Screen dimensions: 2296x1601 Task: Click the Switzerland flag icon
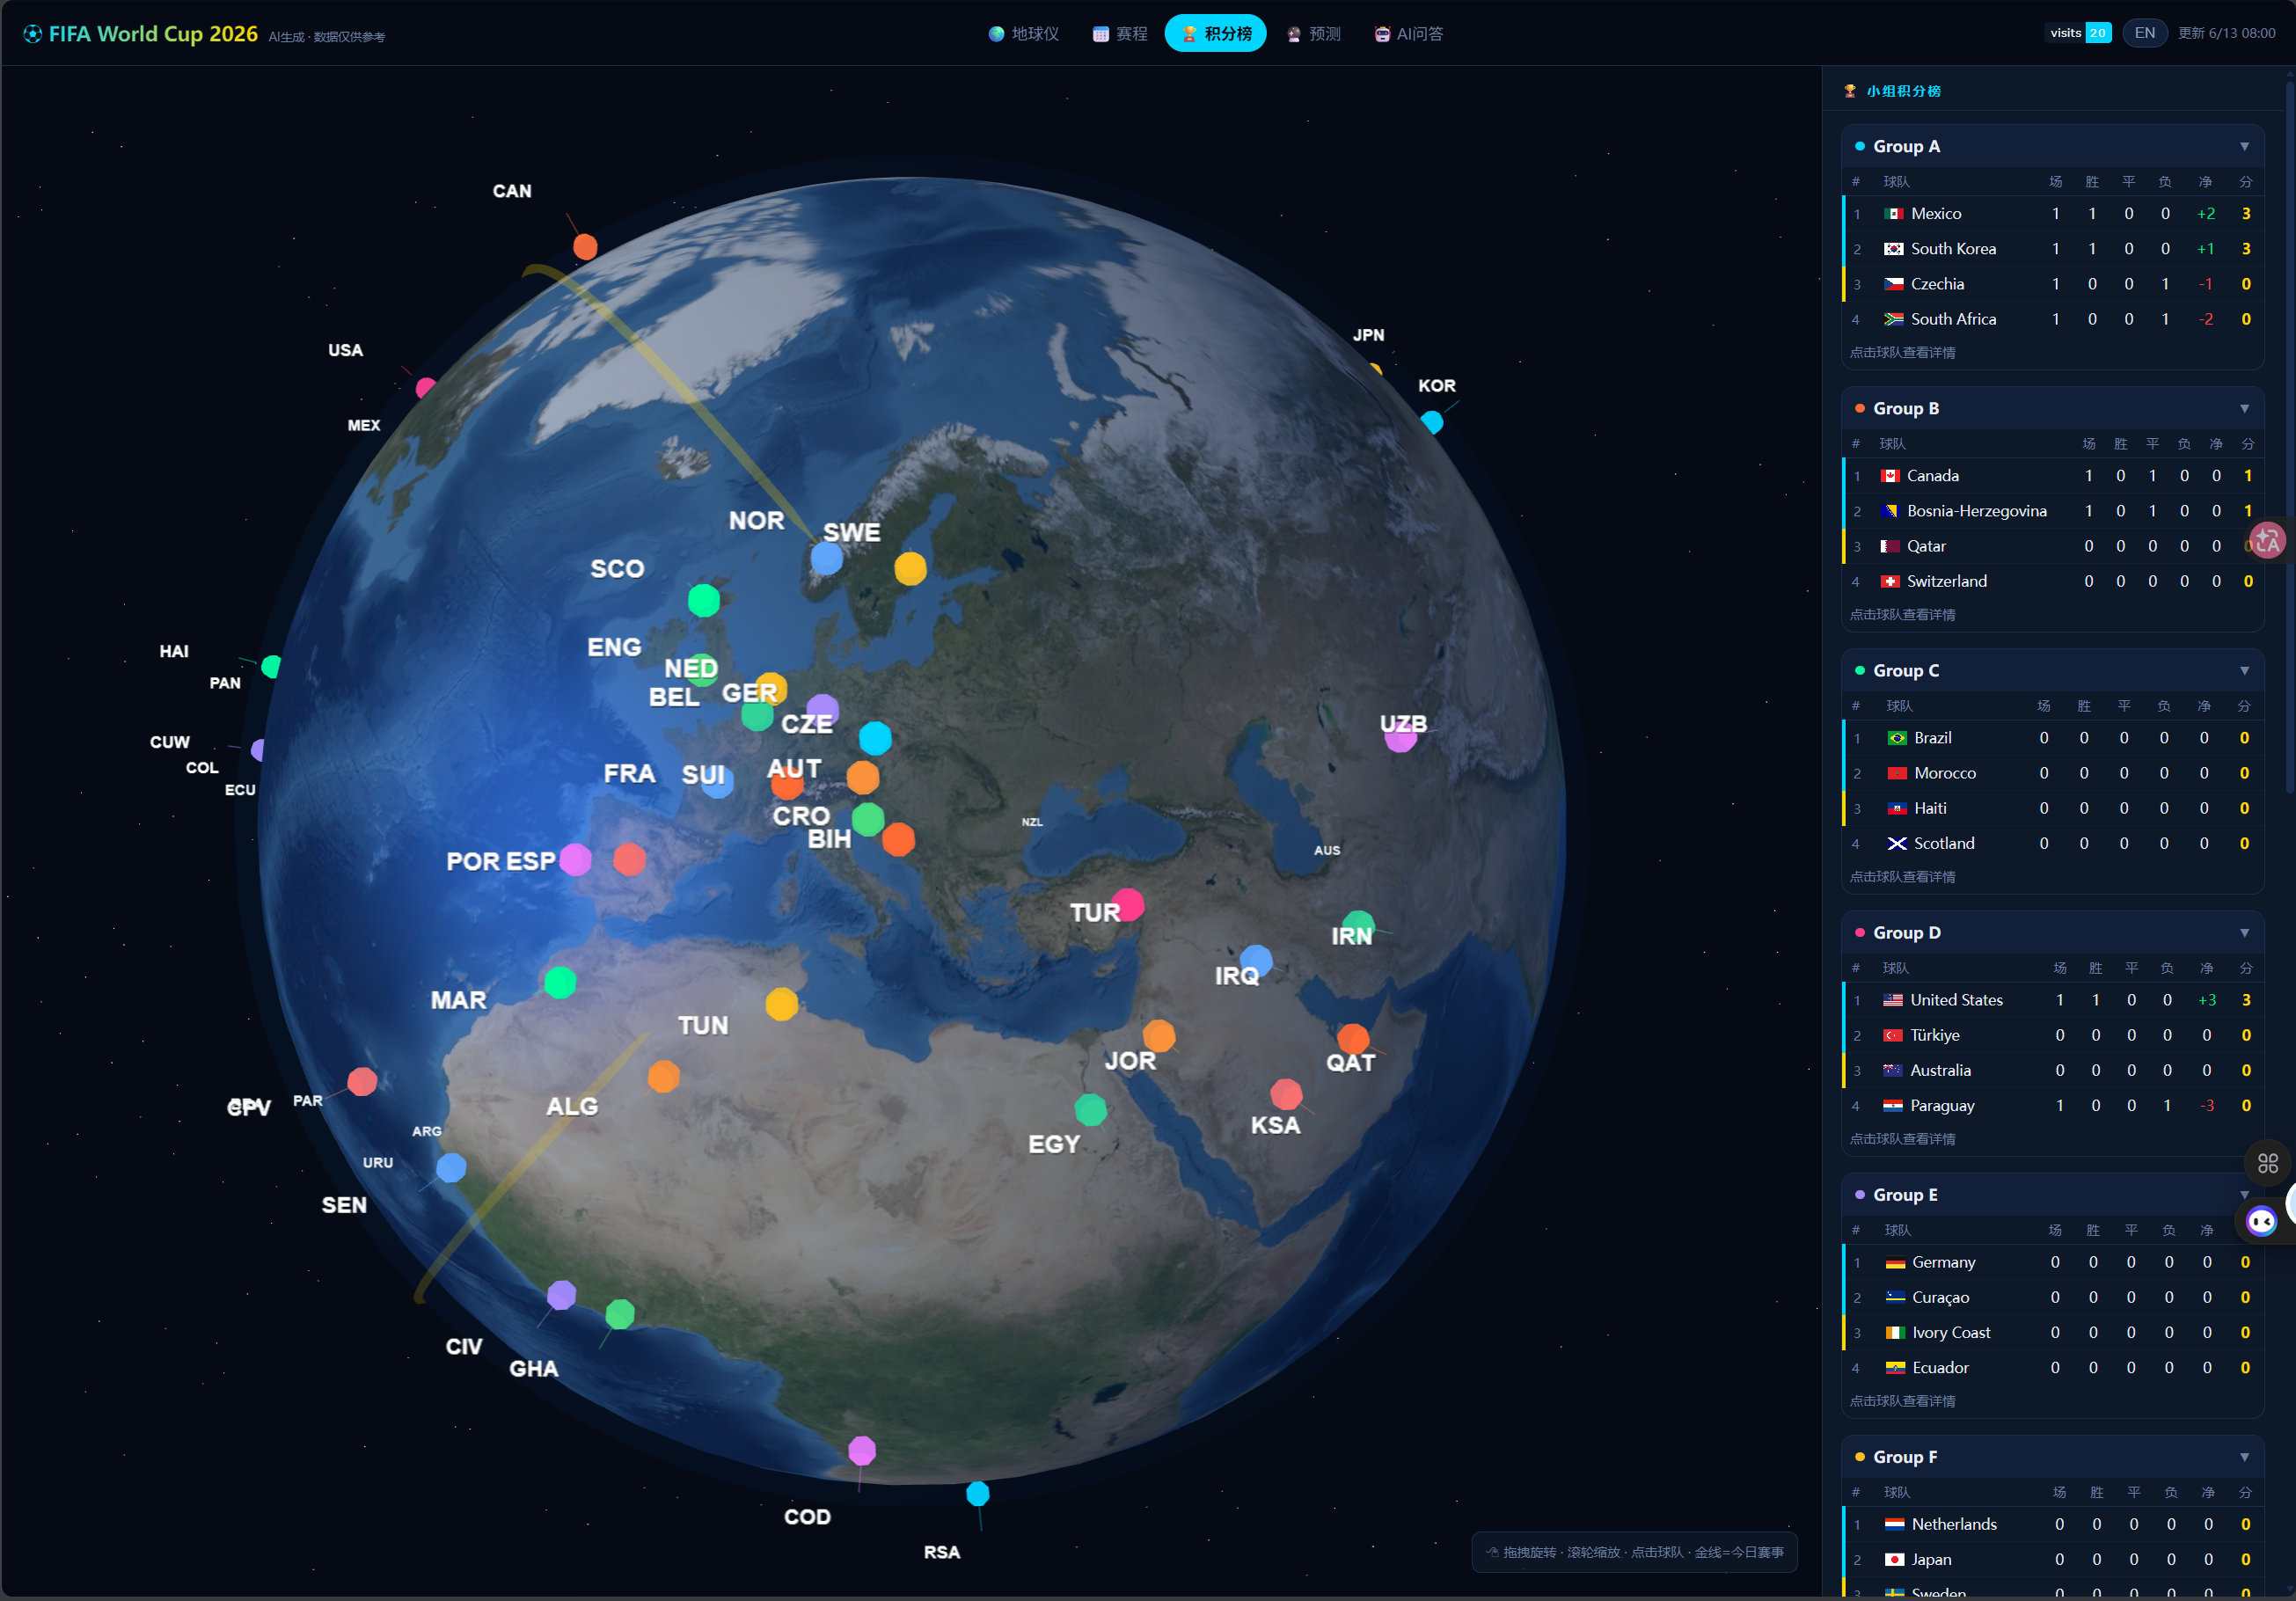click(x=1889, y=581)
